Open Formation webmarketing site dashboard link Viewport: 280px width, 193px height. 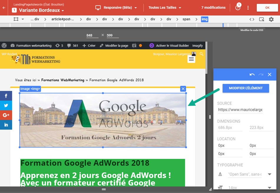[31, 45]
